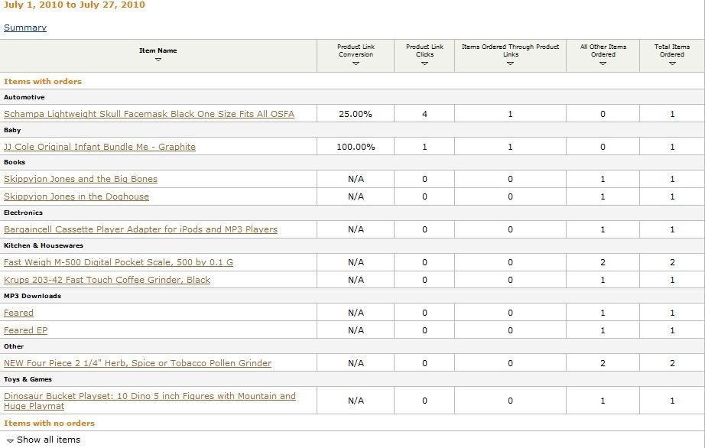This screenshot has width=705, height=448.
Task: Click the Items with no orders heading
Action: click(x=49, y=423)
